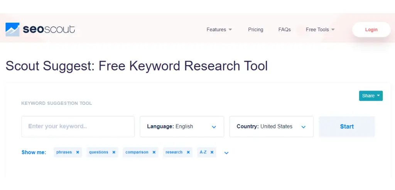Expand the Show me options chevron
Screen dimensions: 395x190
point(226,153)
